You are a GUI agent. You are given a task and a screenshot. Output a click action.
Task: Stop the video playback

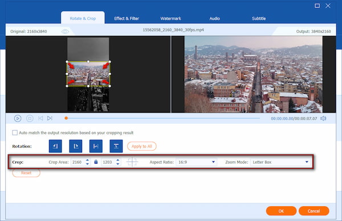click(30, 118)
